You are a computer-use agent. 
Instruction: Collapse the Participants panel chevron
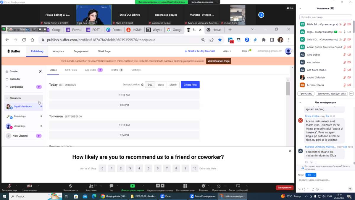(301, 8)
